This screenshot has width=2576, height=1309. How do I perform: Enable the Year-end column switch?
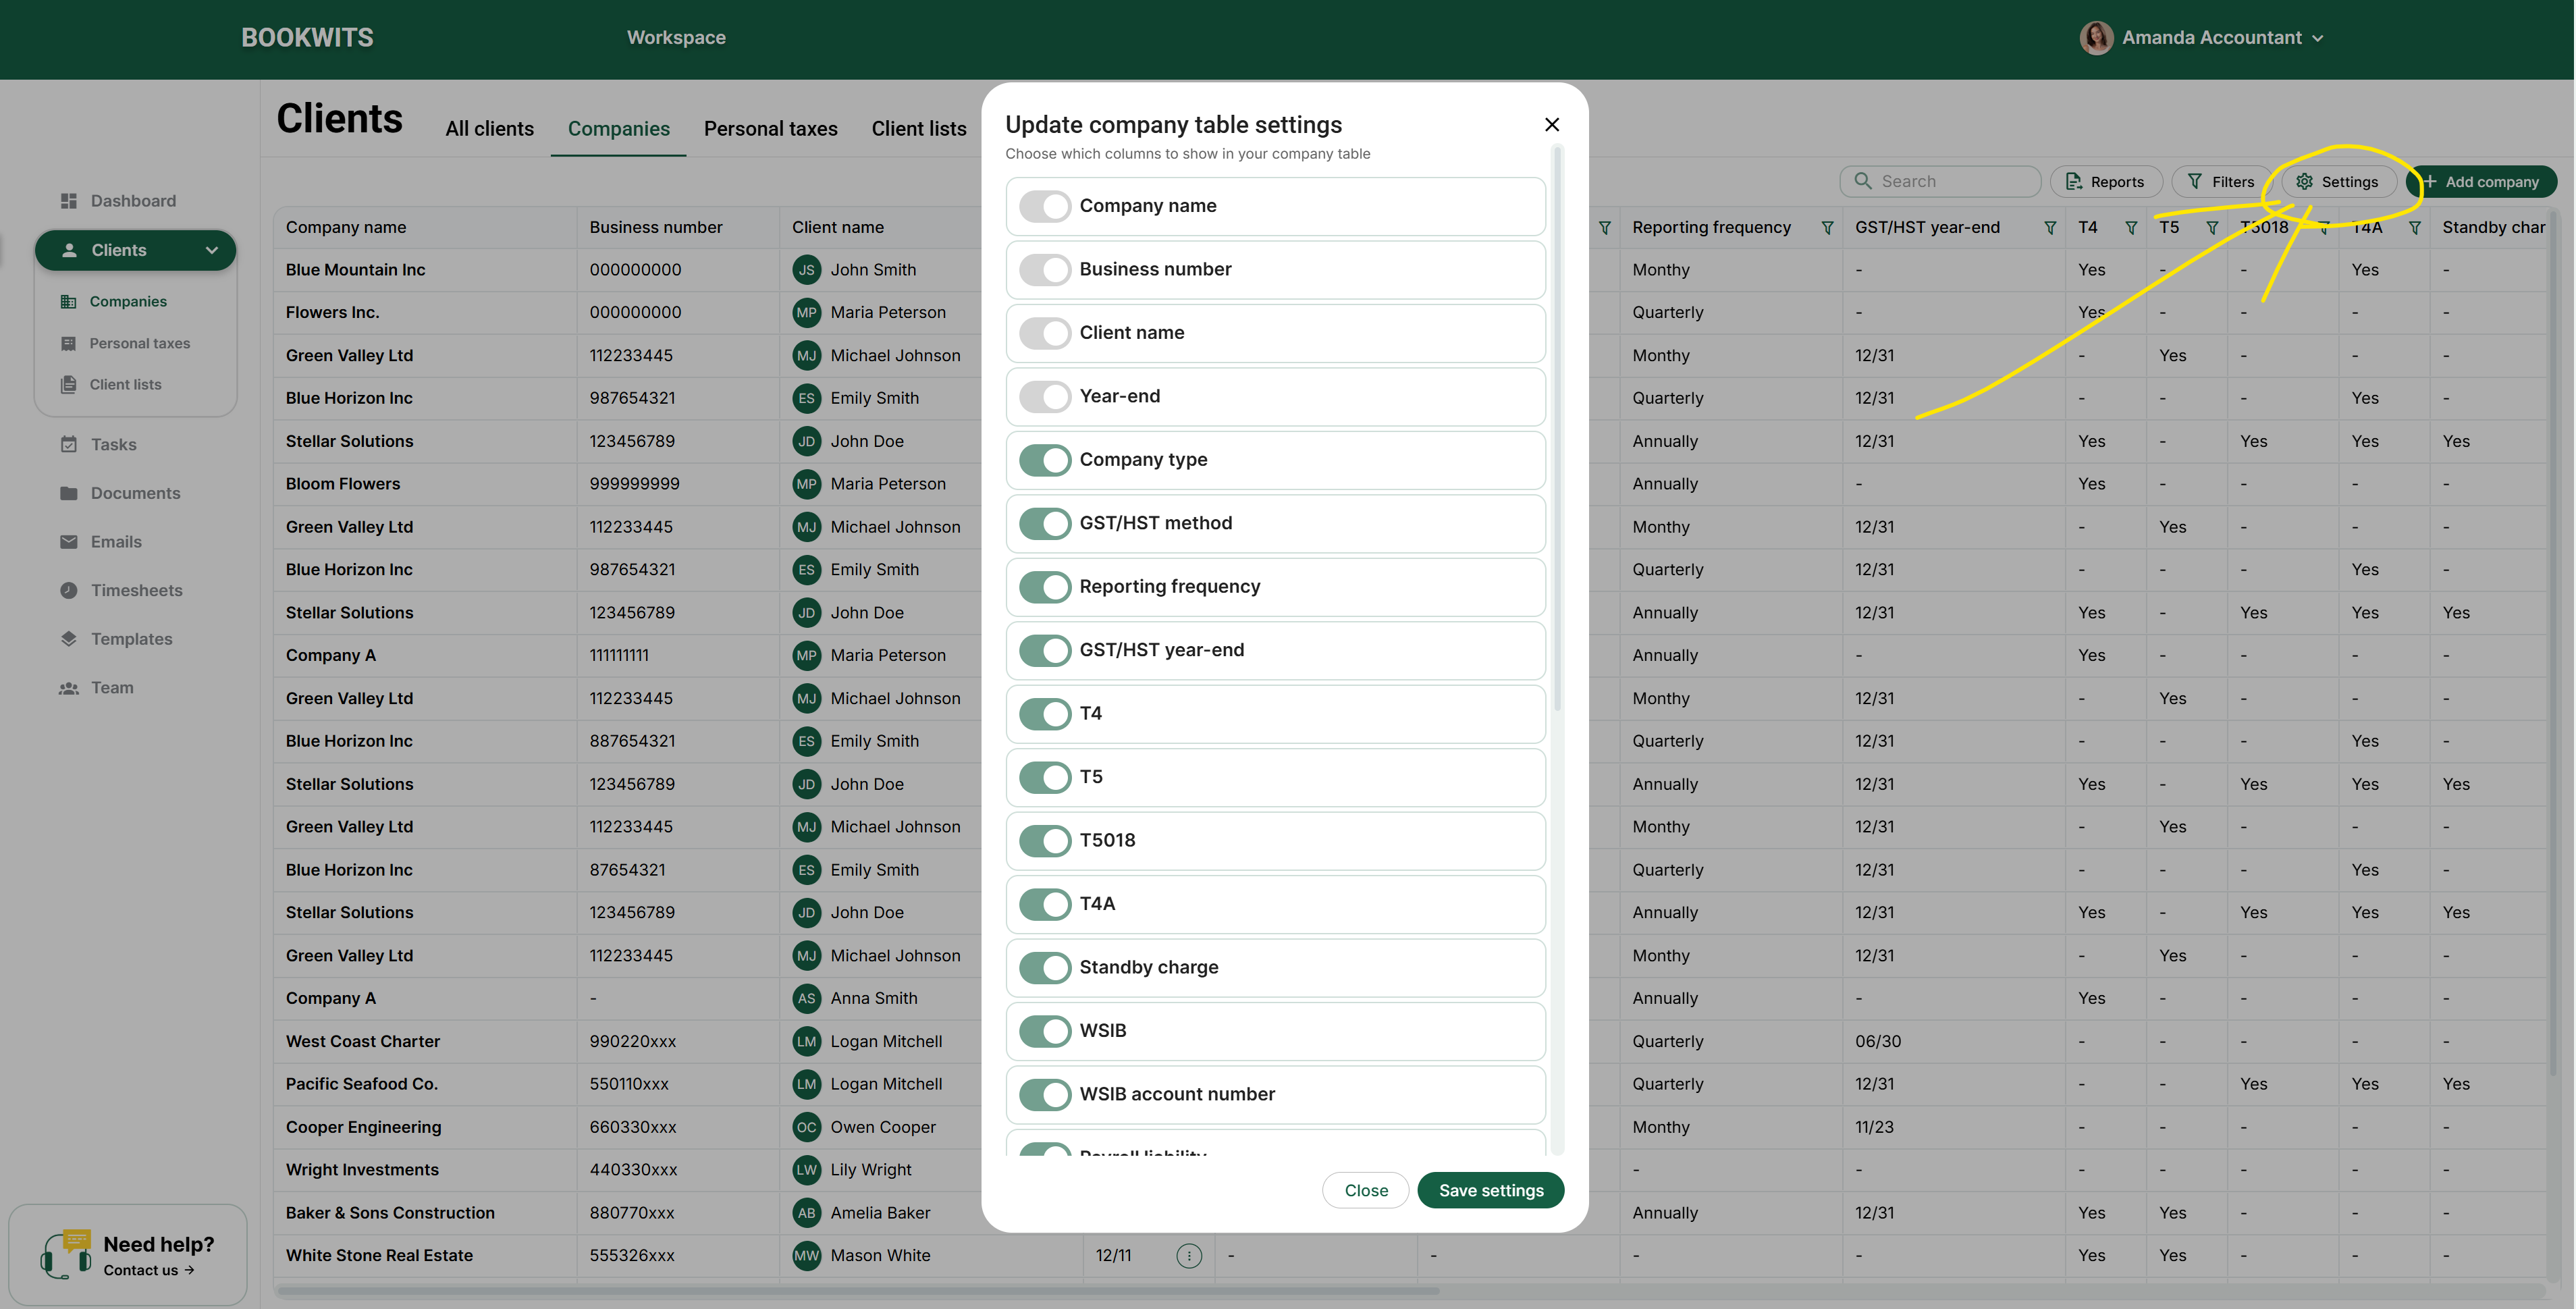1045,397
